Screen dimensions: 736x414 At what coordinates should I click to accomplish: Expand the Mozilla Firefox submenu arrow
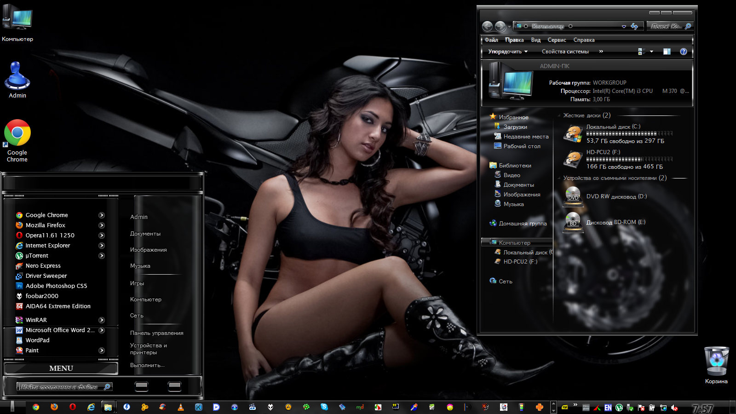pyautogui.click(x=102, y=225)
